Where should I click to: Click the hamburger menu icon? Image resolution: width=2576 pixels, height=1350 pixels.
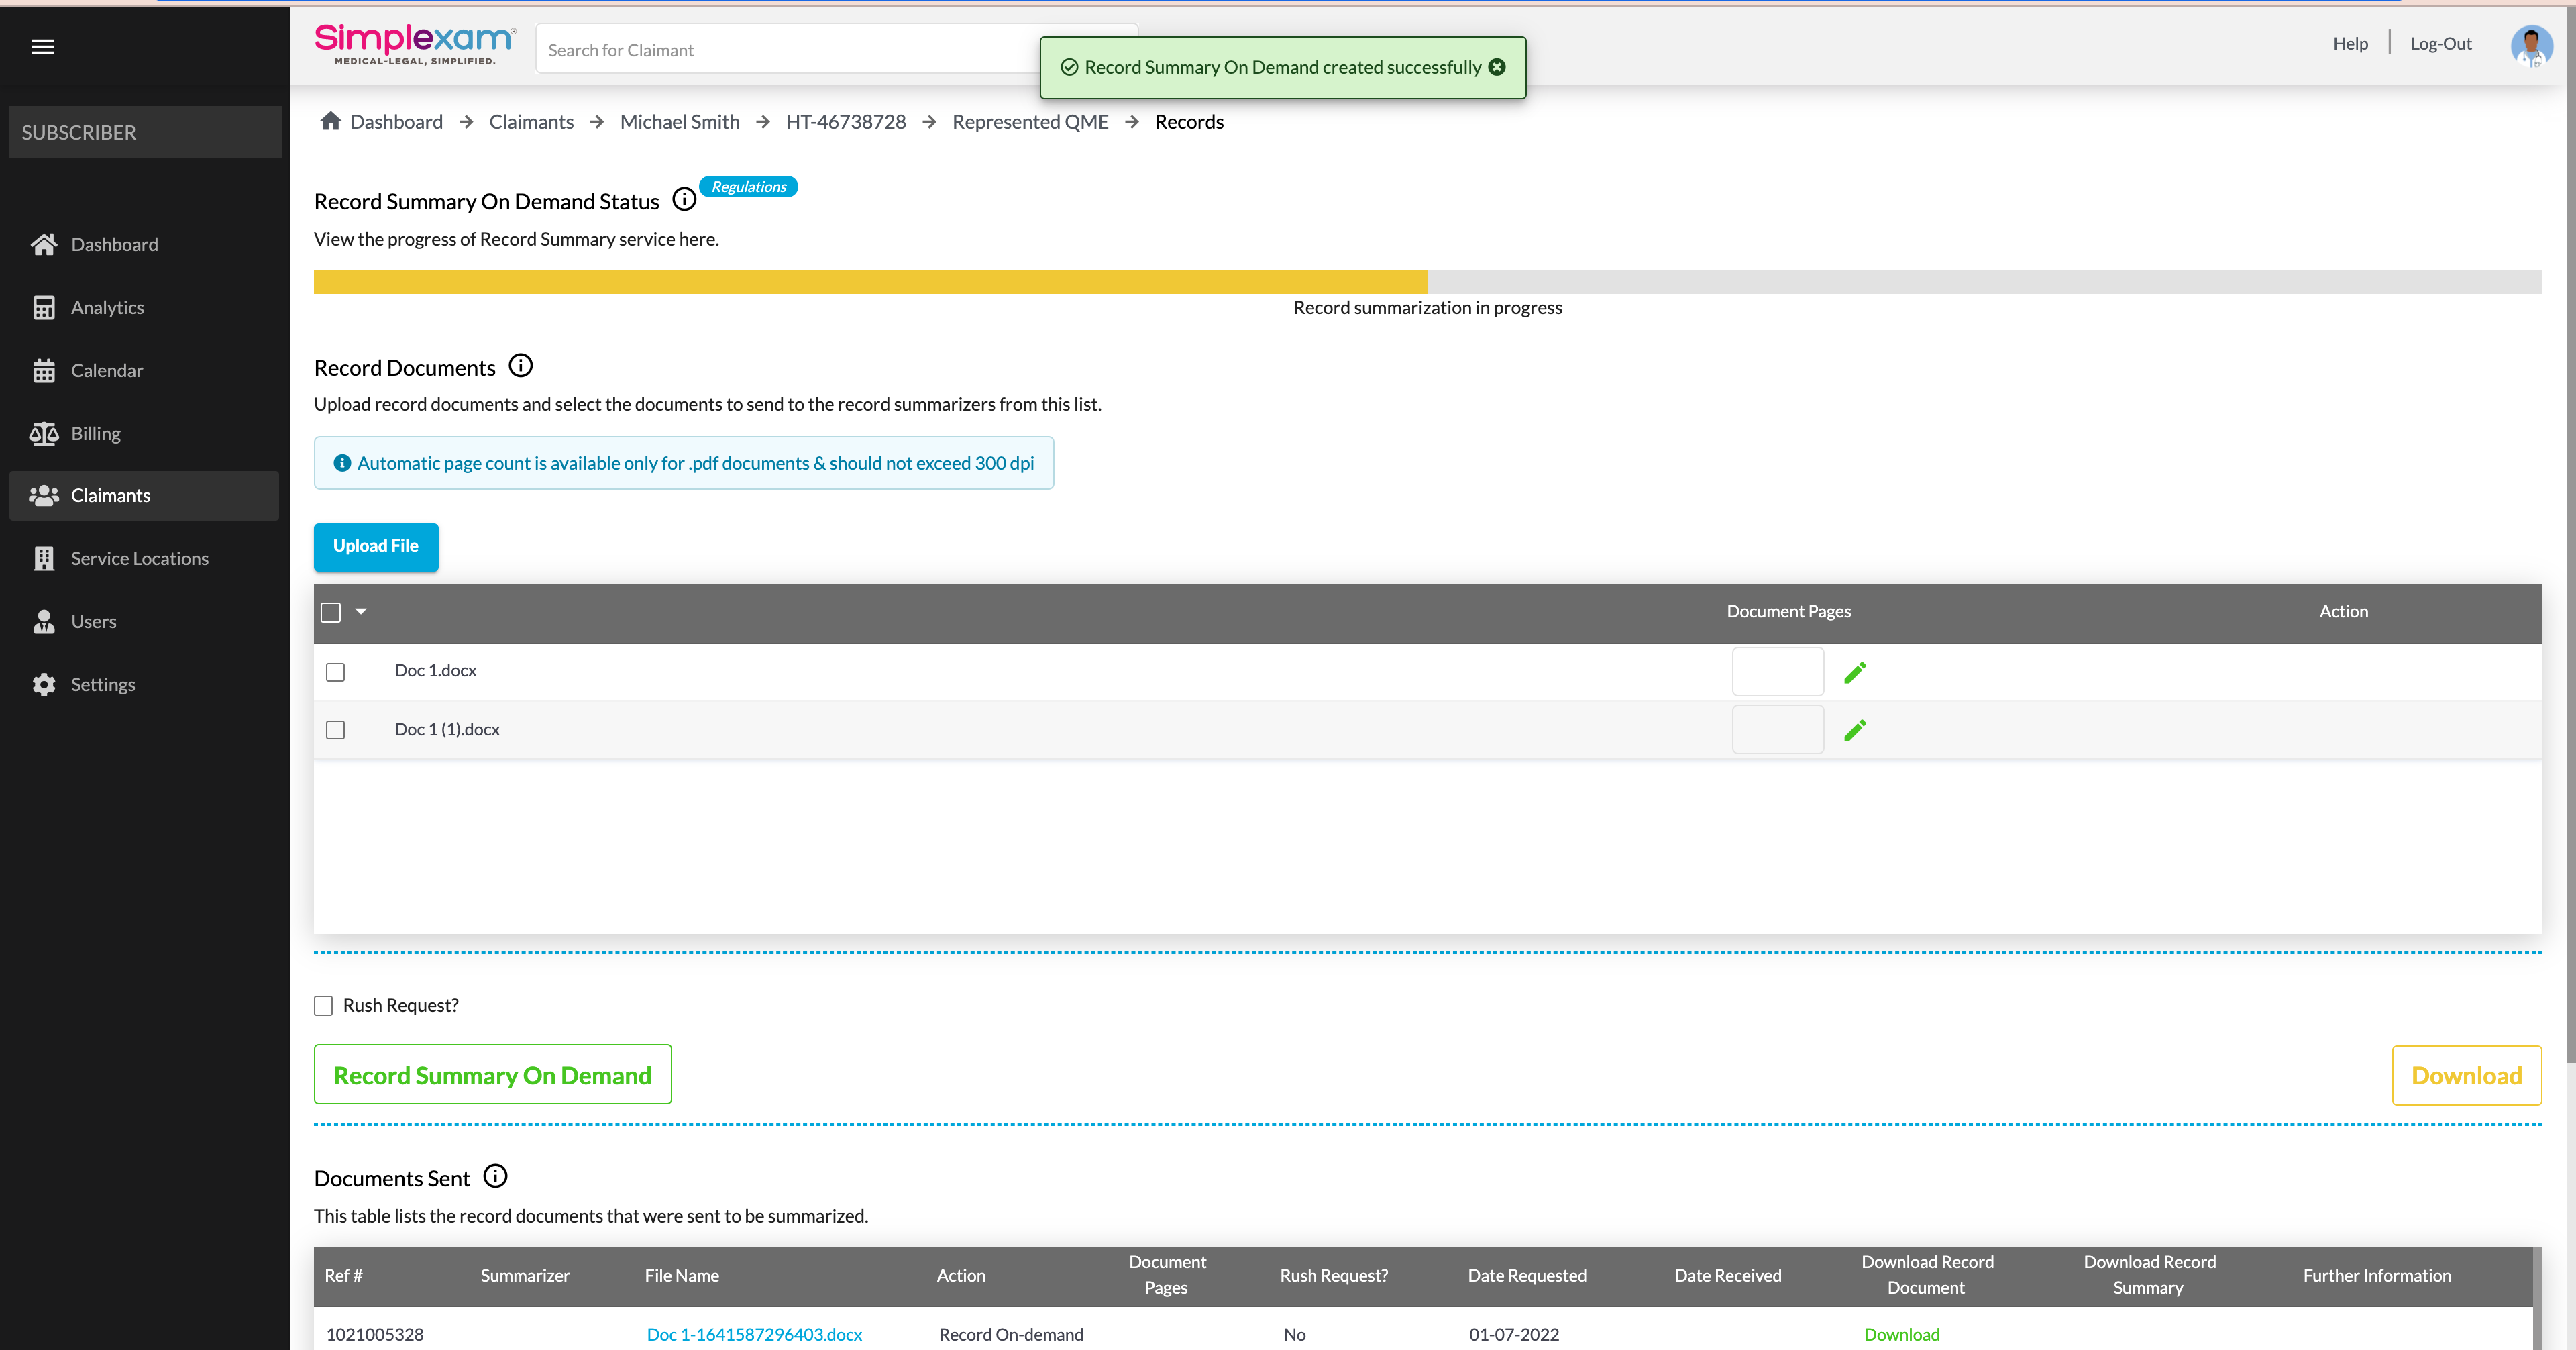coord(42,47)
